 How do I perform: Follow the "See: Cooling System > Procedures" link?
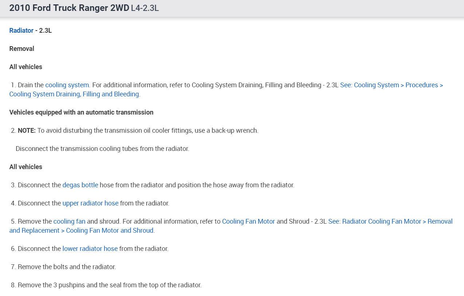coord(391,85)
